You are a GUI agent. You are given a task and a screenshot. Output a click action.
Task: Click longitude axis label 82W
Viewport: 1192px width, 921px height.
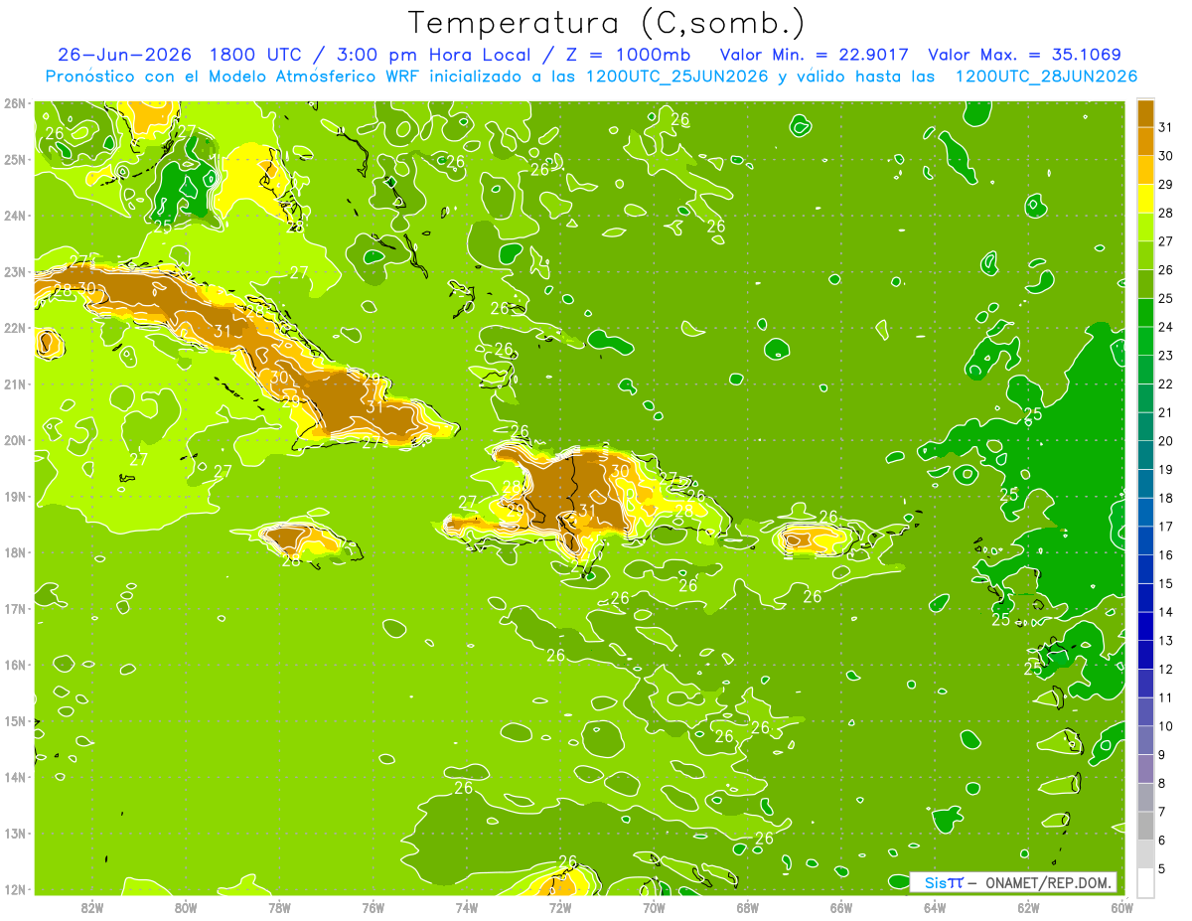click(91, 907)
